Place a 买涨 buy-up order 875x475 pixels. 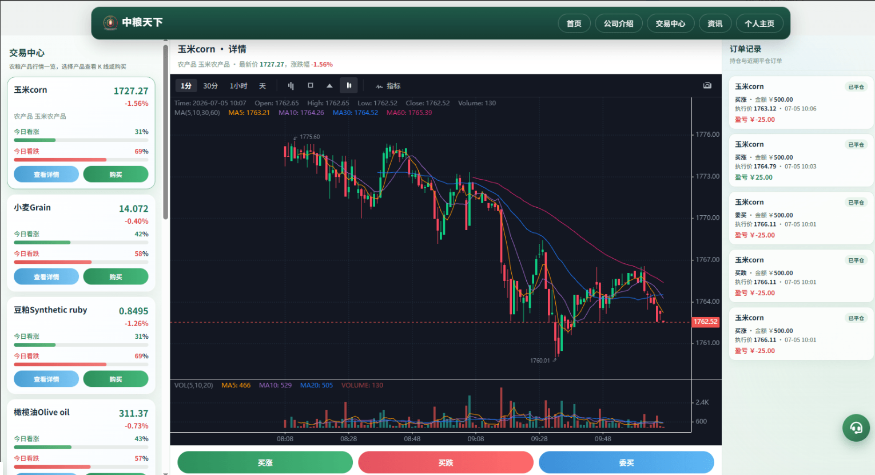pyautogui.click(x=265, y=462)
